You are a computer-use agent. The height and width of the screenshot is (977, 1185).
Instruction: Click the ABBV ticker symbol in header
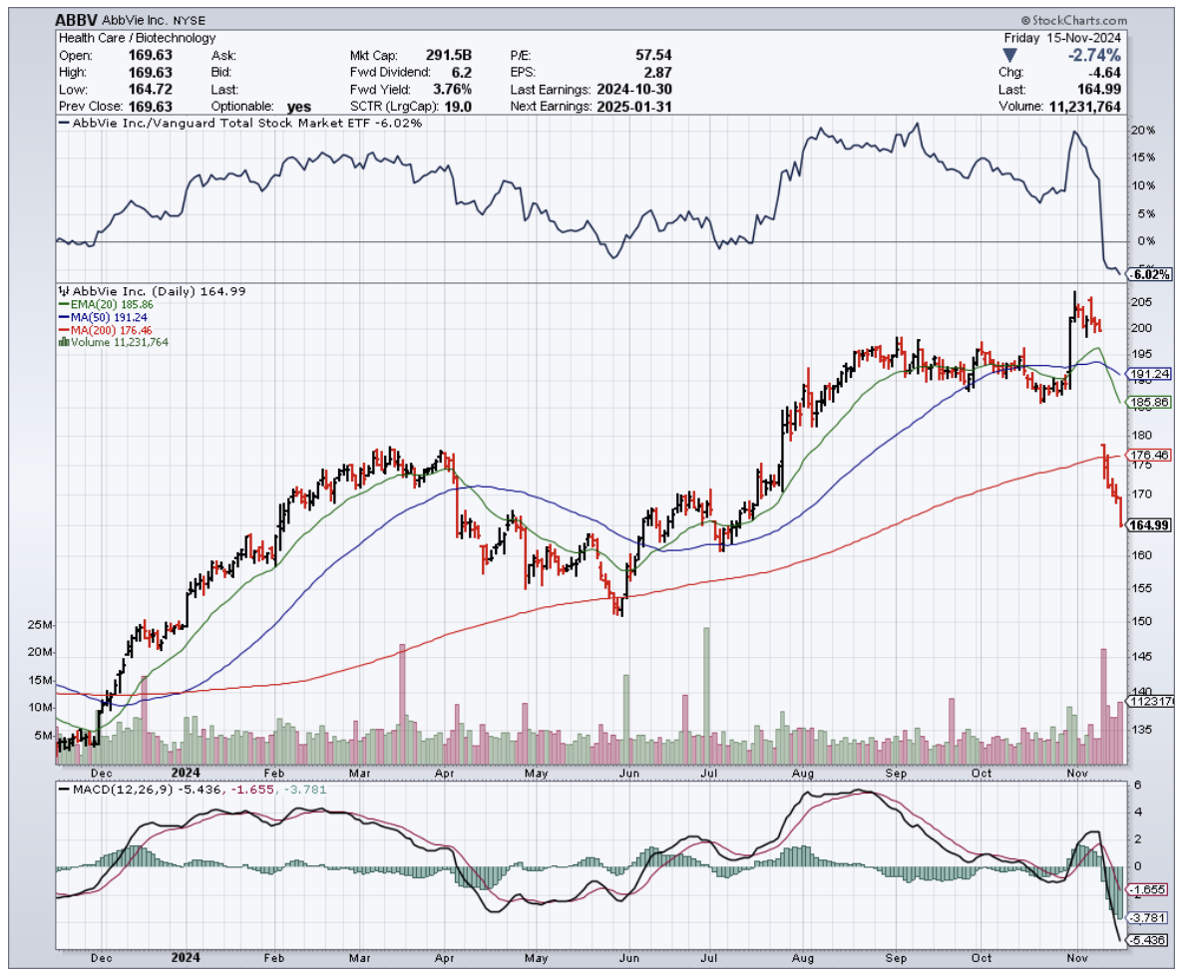[78, 20]
